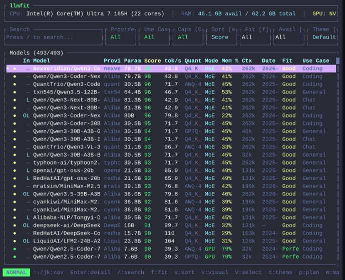Click the Use Case column header

(316, 60)
